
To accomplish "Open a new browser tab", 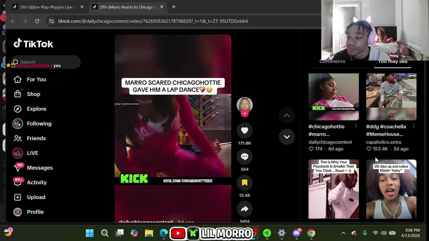I will pos(174,7).
